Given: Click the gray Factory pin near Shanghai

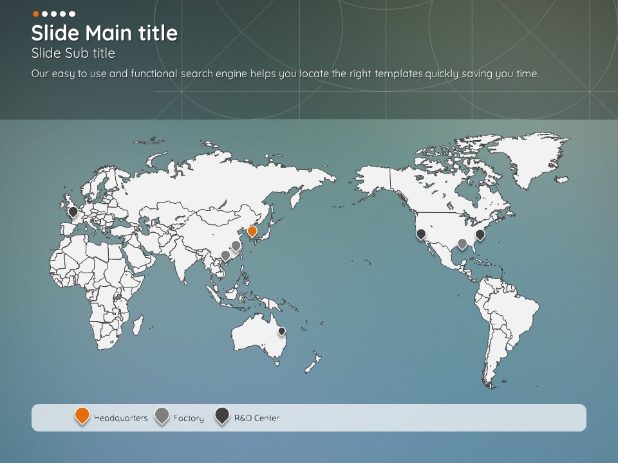Looking at the screenshot, I should coord(236,246).
